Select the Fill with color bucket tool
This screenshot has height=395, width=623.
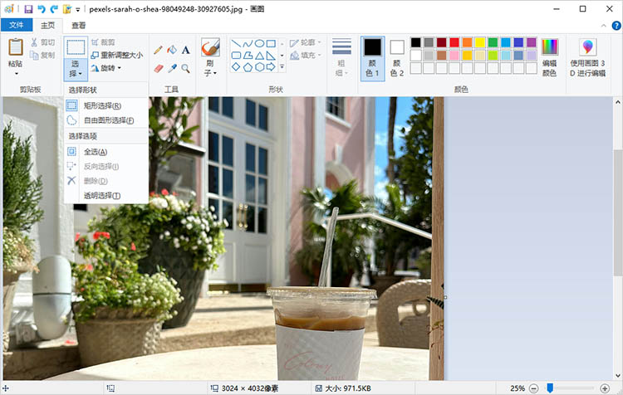(x=171, y=50)
